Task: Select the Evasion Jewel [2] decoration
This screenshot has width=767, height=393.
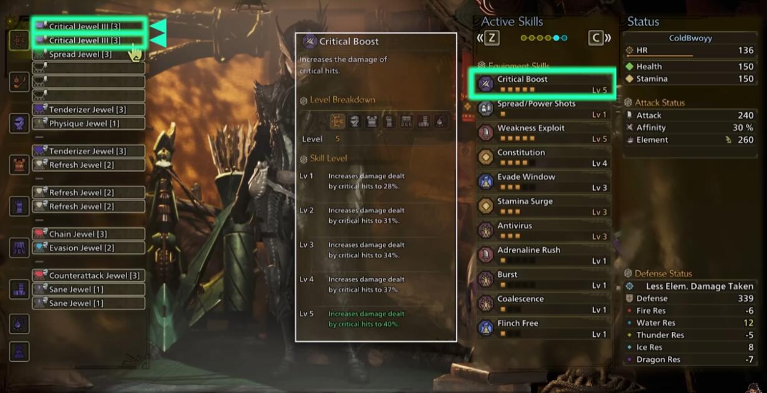Action: [x=89, y=248]
